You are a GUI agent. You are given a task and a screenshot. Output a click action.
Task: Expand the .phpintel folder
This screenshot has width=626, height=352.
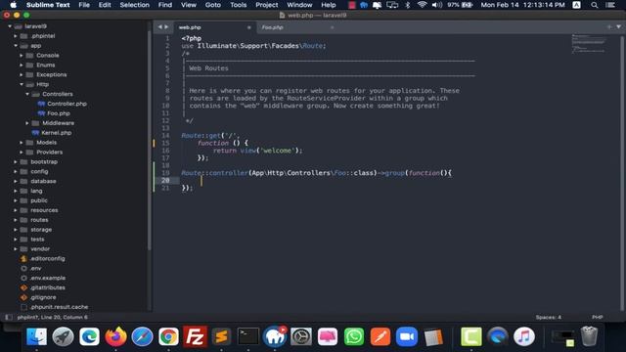point(16,36)
